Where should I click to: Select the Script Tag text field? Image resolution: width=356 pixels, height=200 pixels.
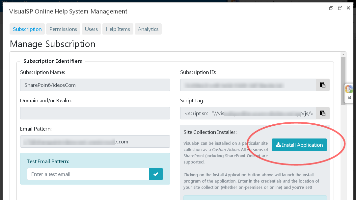coord(248,113)
